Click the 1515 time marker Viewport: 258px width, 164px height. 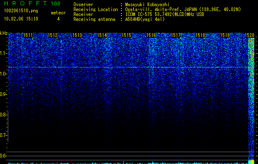[x=126, y=35]
